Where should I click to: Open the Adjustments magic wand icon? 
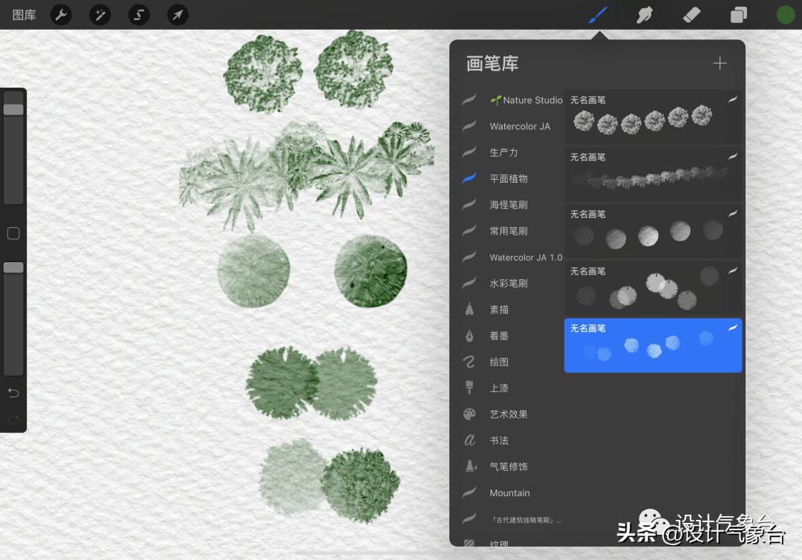click(100, 14)
